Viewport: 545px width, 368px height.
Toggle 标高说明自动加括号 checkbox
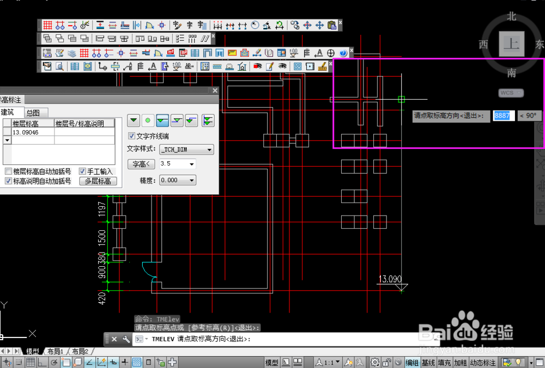pos(8,181)
